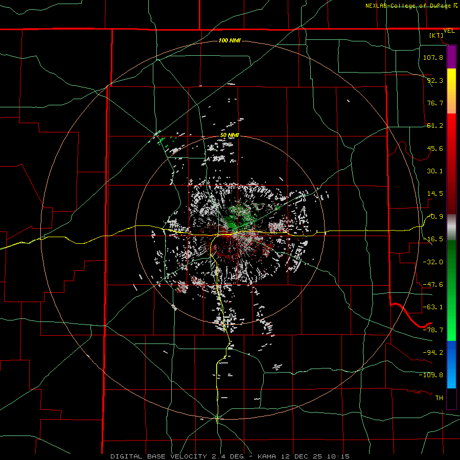
Task: Select the 30.1 velocity scale value
Action: 435,171
